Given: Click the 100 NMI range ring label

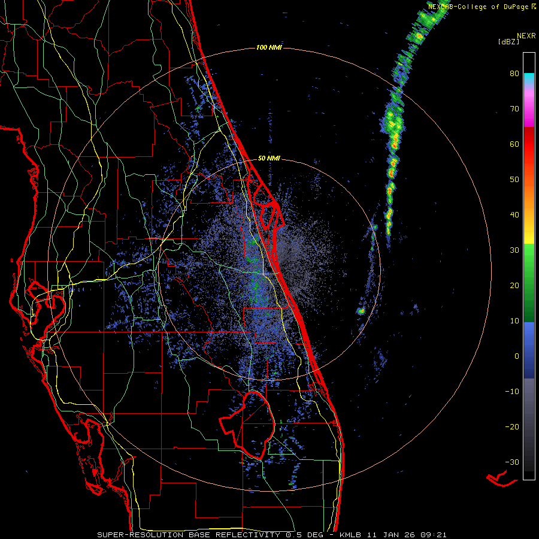Looking at the screenshot, I should 269,47.
